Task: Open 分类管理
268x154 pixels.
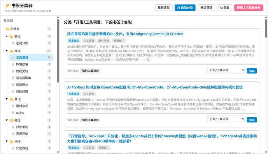Action: tap(206, 8)
